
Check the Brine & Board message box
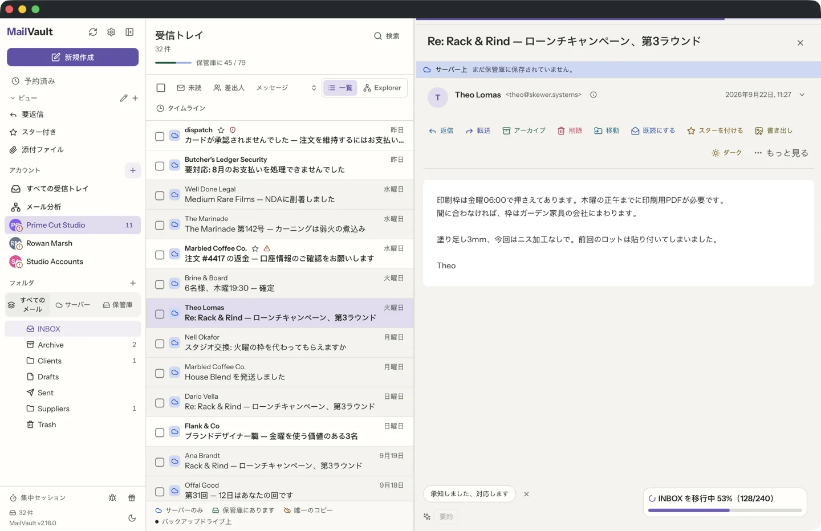click(160, 284)
